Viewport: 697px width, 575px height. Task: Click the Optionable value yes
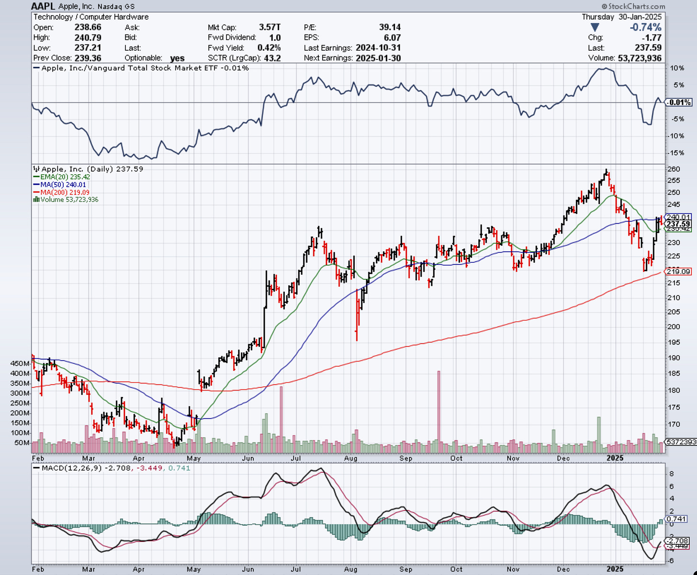tap(177, 58)
